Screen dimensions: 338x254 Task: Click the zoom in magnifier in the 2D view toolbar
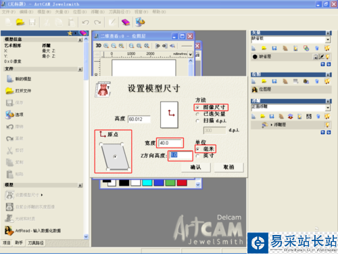(x=106, y=46)
